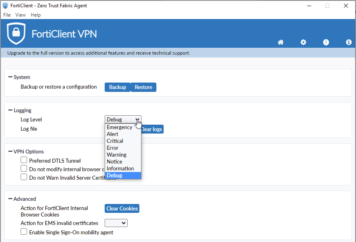The height and width of the screenshot is (242, 356).
Task: Select Notice log level option
Action: (123, 162)
